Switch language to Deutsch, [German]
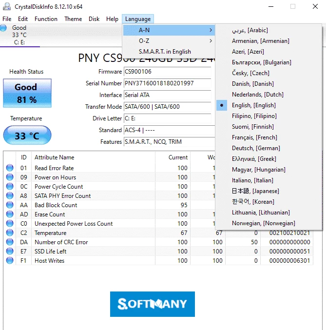The width and height of the screenshot is (326, 330). (x=256, y=148)
